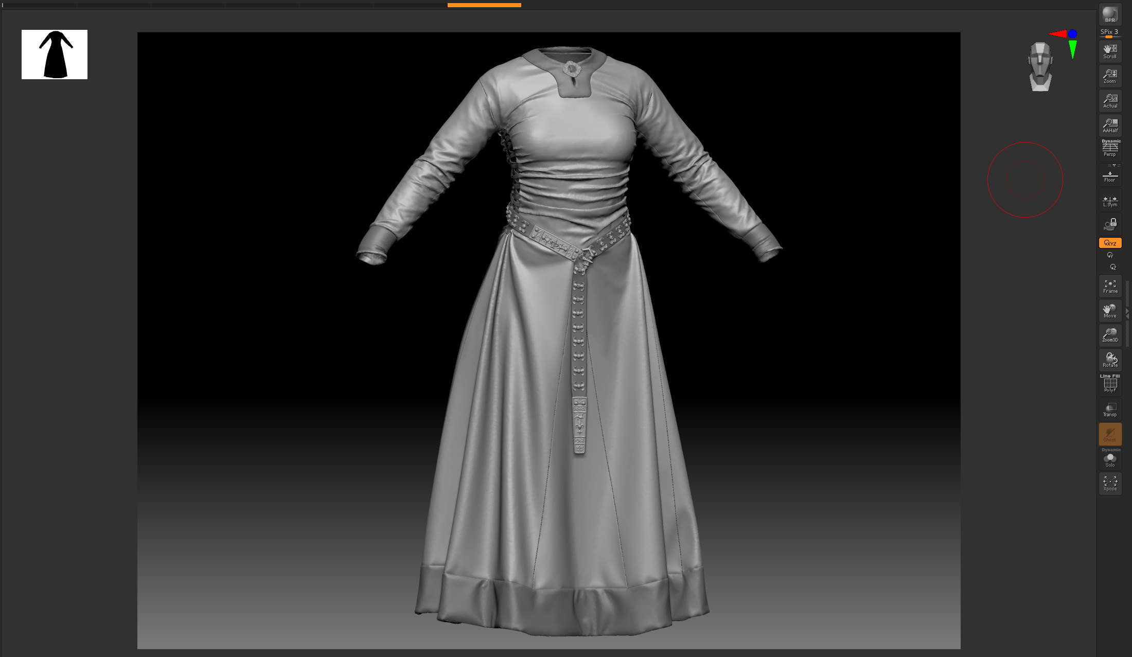Toggle the Floor grid

pos(1110,175)
